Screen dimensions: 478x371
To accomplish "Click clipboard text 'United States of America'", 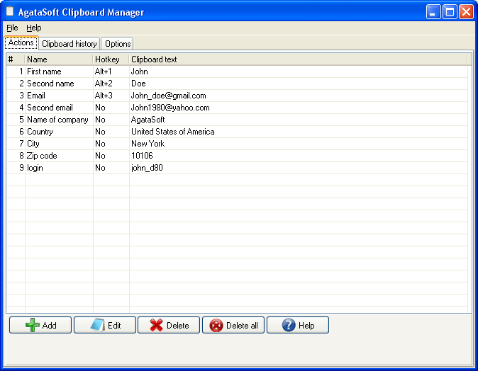I will [x=173, y=132].
